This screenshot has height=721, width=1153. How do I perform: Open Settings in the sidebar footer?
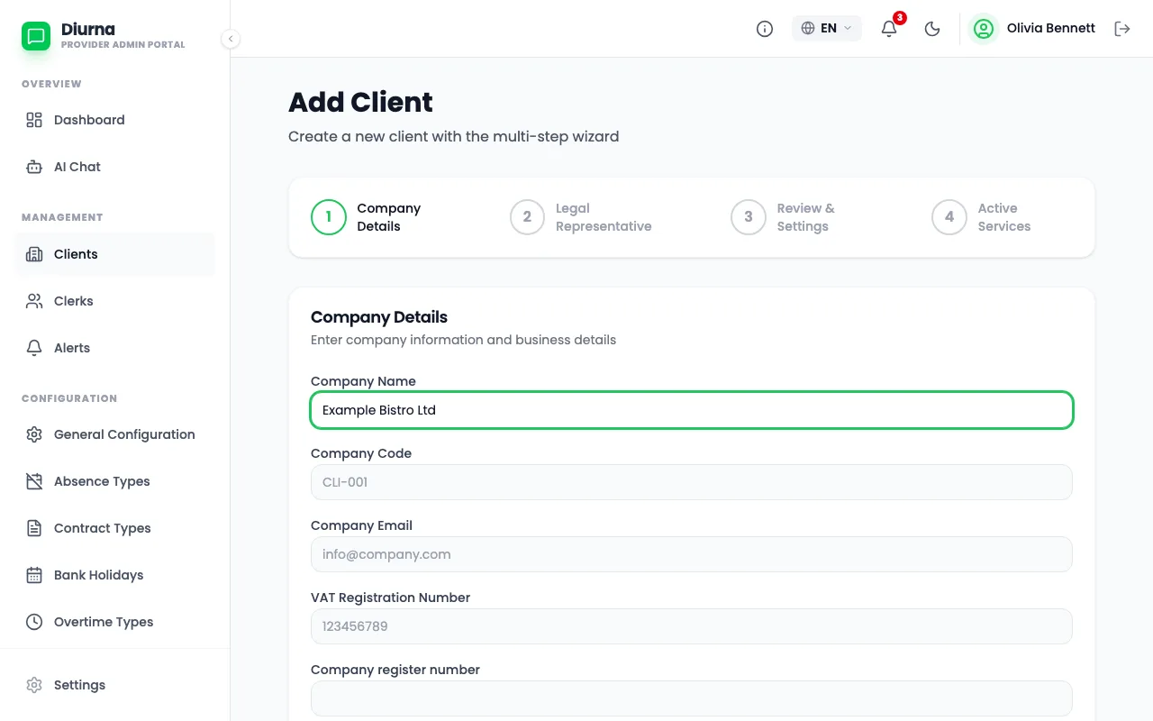pos(115,685)
